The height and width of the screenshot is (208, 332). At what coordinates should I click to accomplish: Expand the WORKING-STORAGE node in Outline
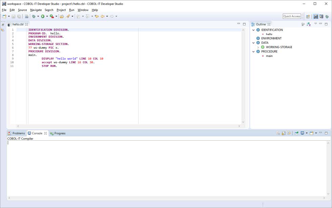point(257,46)
